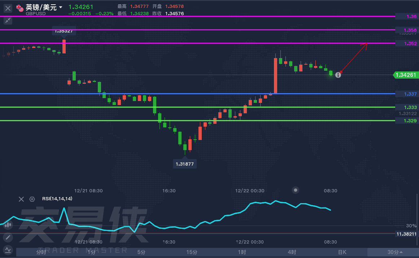Open the 英镑/美元 symbol dropdown arrow

[x=61, y=7]
